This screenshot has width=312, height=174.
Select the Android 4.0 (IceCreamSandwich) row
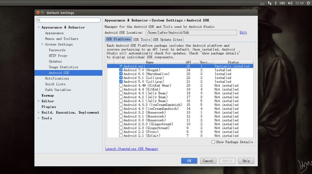pyautogui.click(x=180, y=109)
